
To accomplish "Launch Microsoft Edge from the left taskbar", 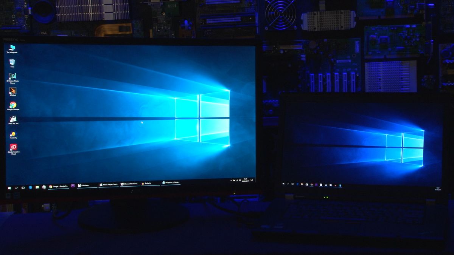I will click(x=30, y=187).
